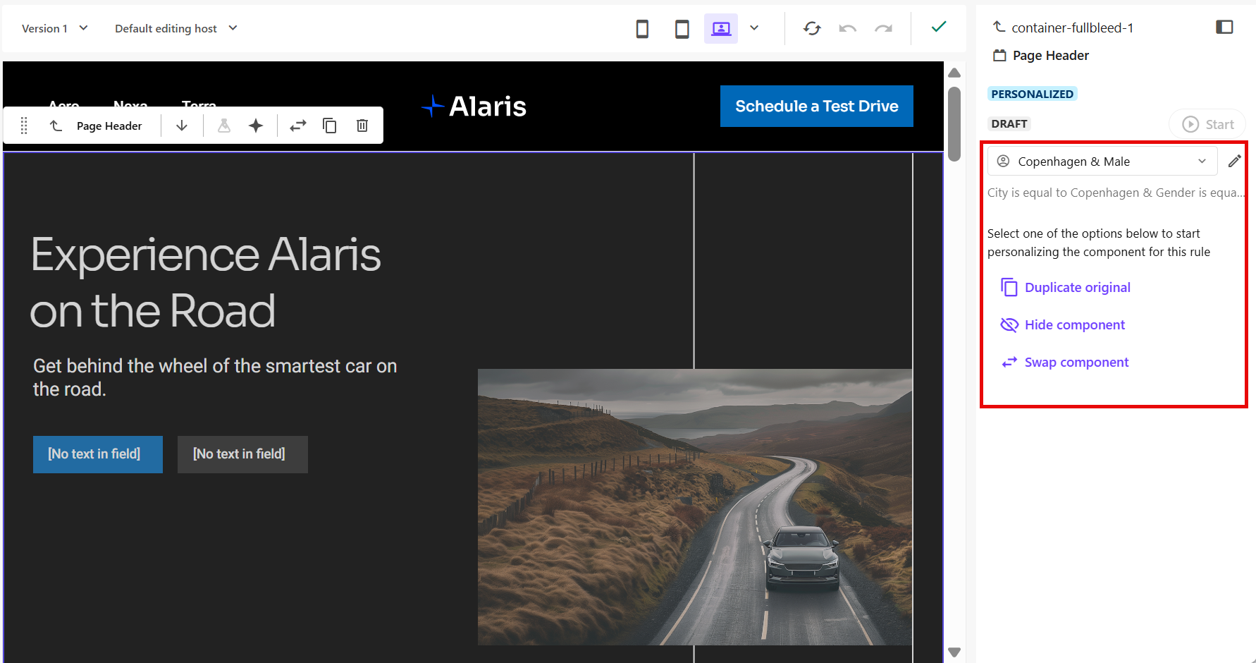
Task: Duplicate component from floating toolbar
Action: (x=330, y=126)
